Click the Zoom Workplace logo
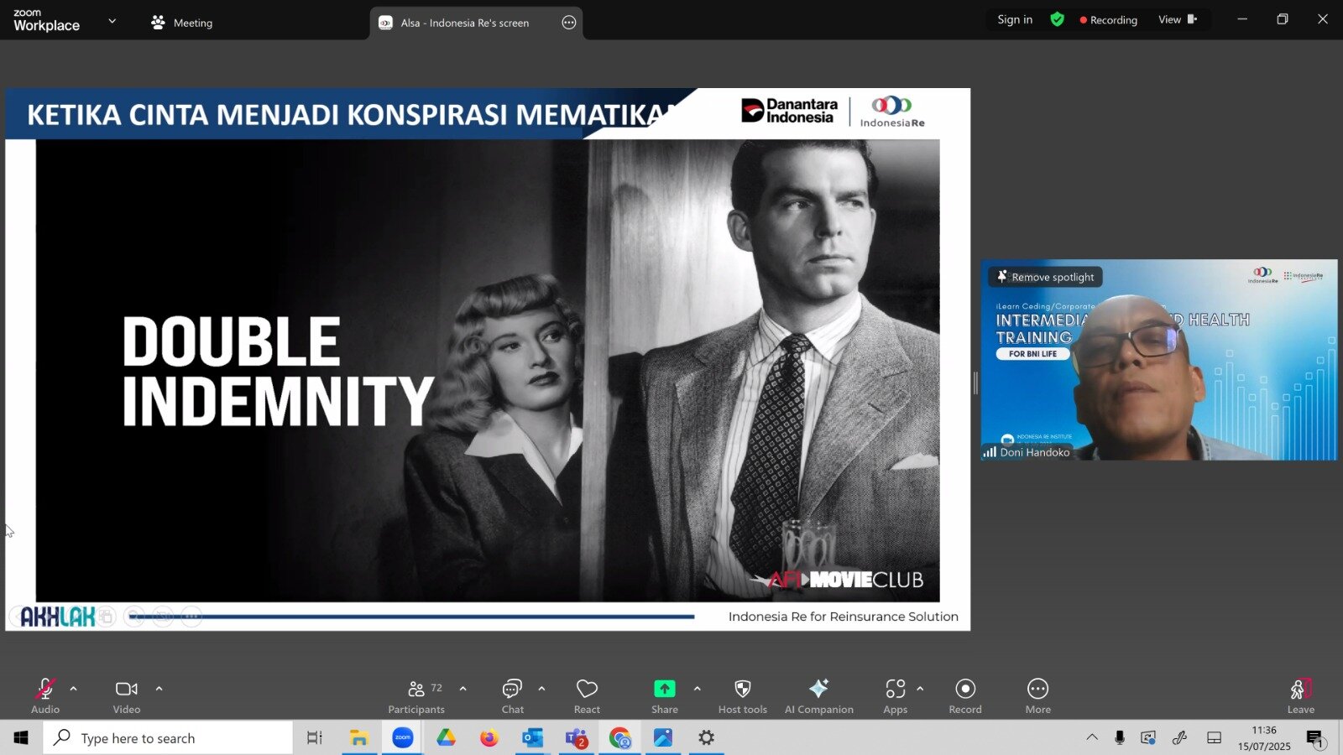This screenshot has width=1343, height=755. tap(46, 20)
